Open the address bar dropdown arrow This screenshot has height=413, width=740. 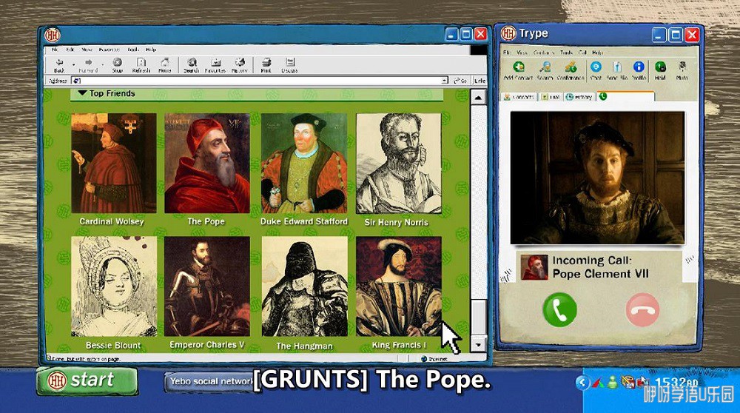[444, 81]
